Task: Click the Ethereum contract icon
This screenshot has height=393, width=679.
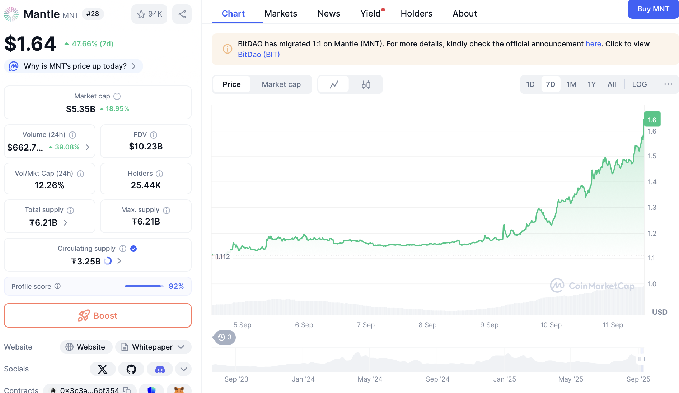Action: click(x=53, y=390)
